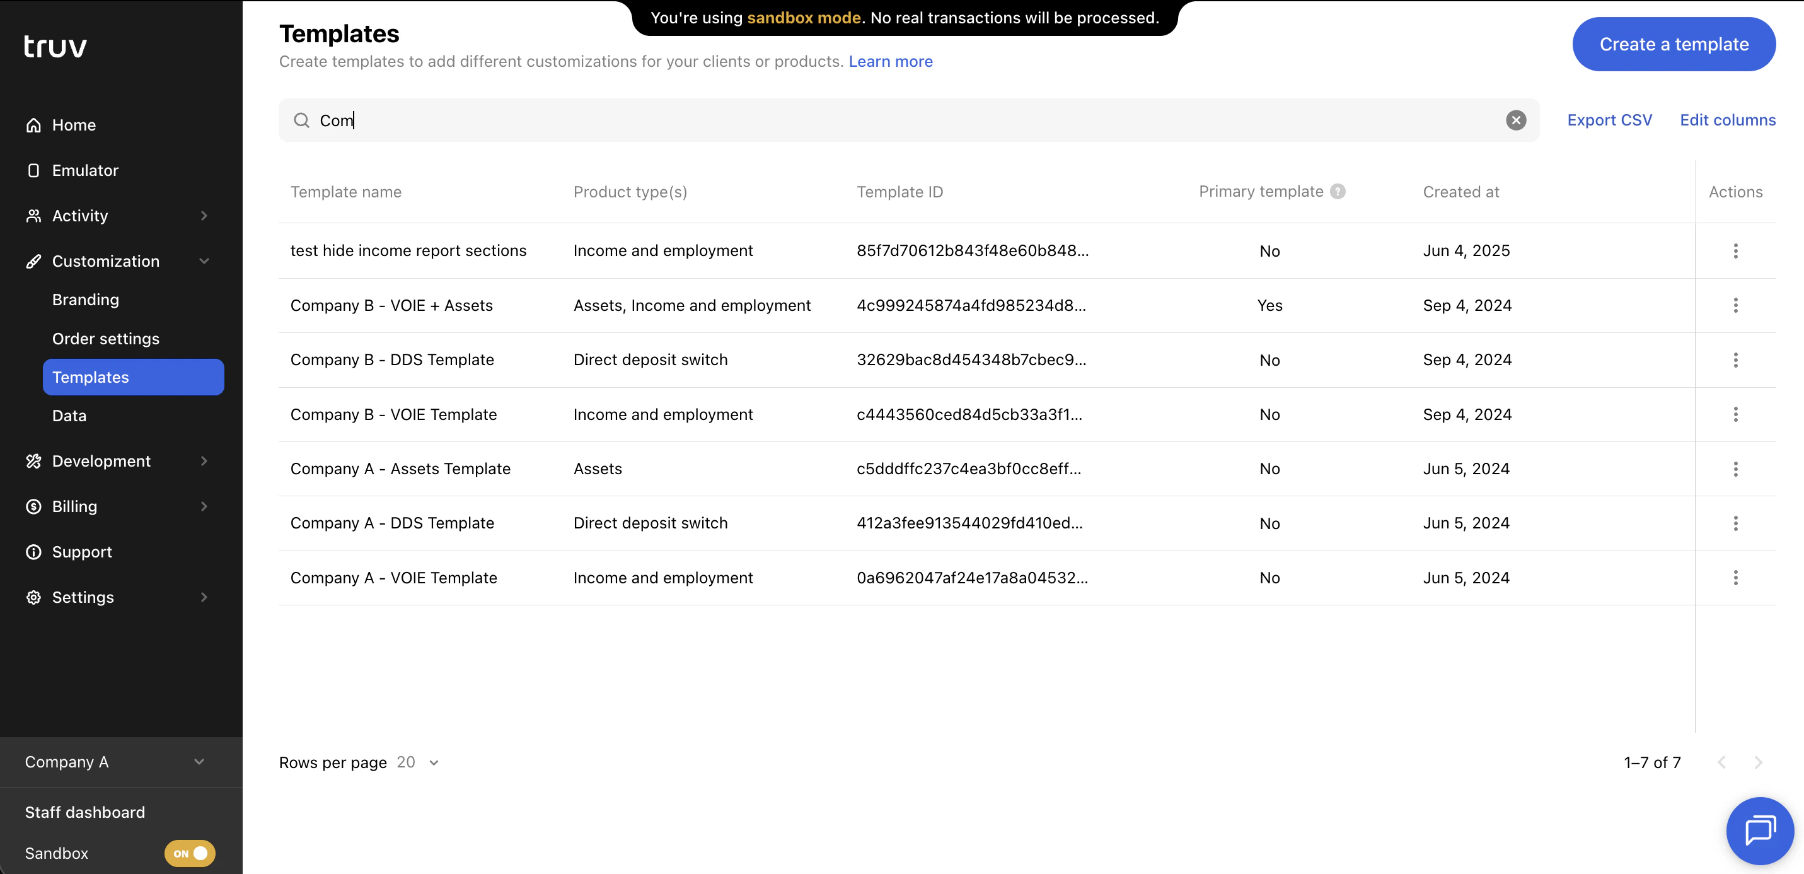Clear the search field using the X icon
1804x874 pixels.
click(1516, 120)
